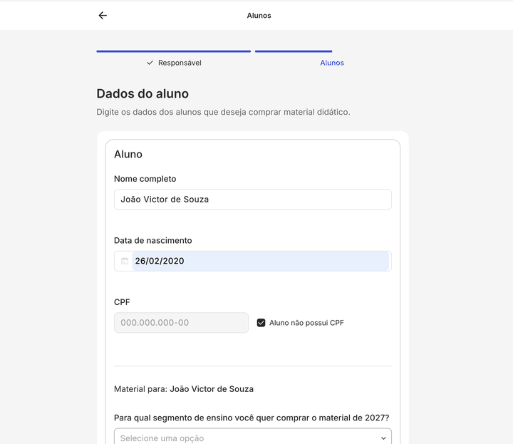Click the Alunos progress bar segment
Screen dimensions: 513x444
[294, 51]
